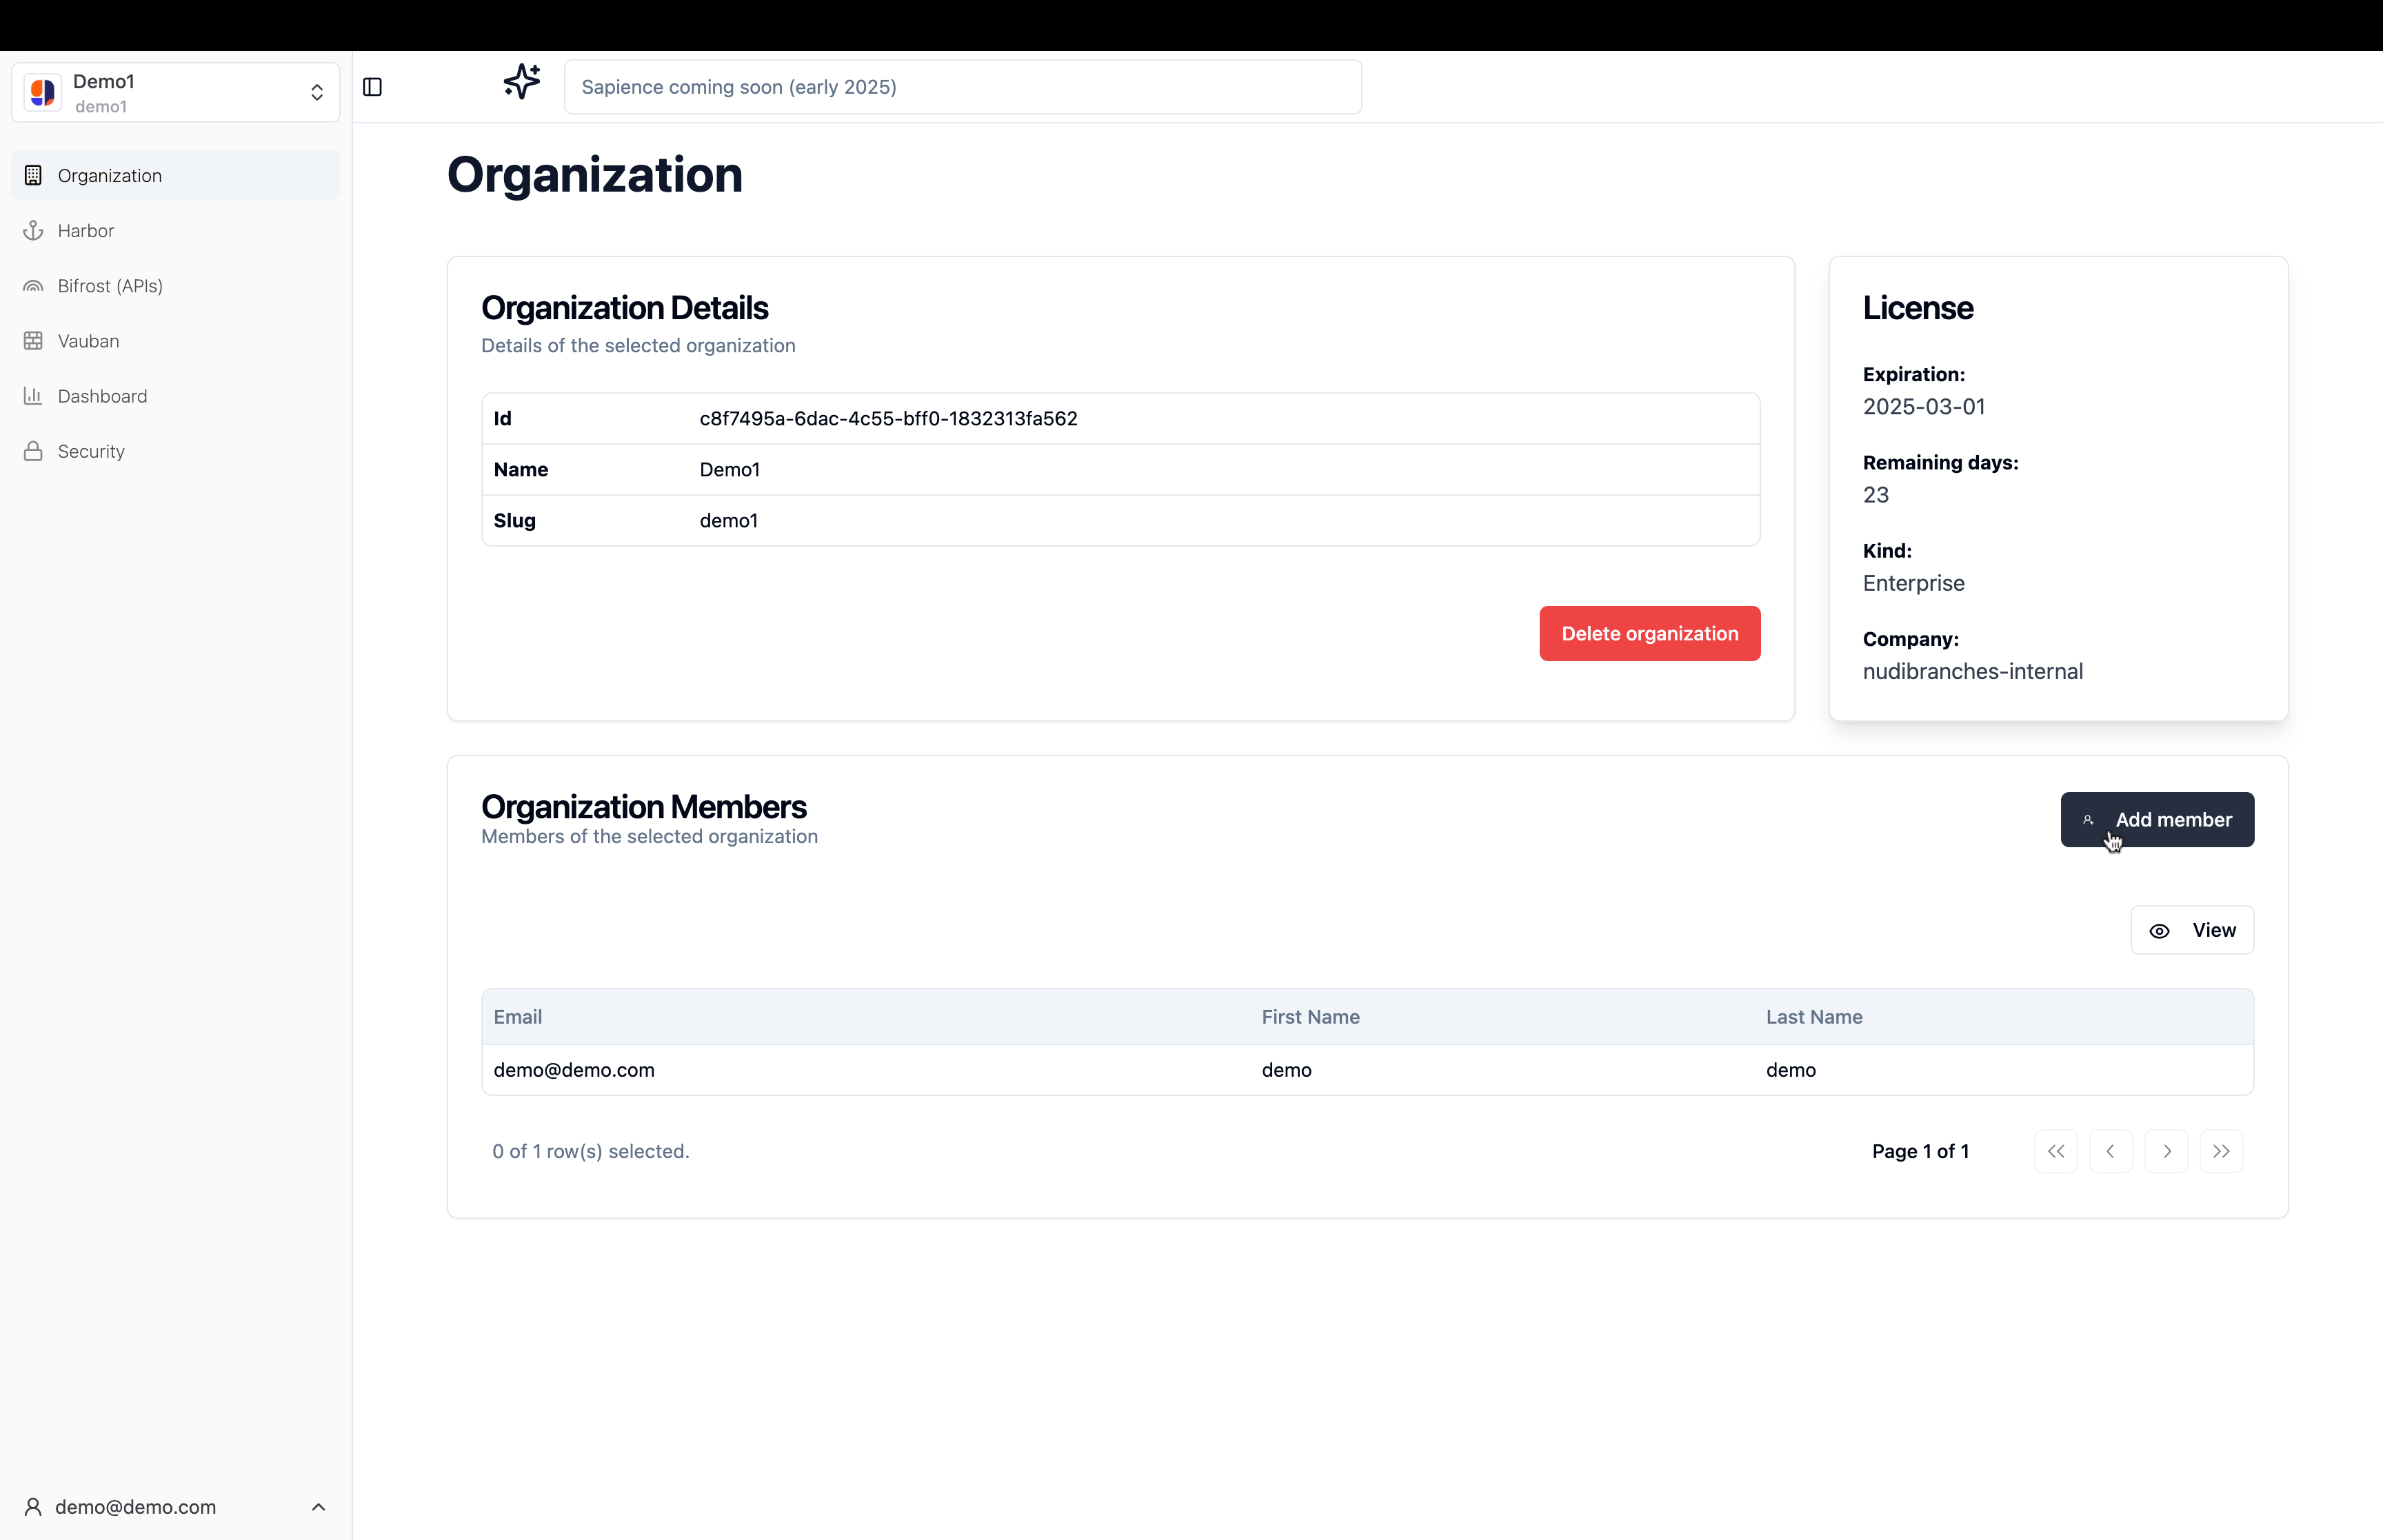This screenshot has width=2383, height=1540.
Task: Click the Dashboard bar chart icon
Action: [33, 396]
